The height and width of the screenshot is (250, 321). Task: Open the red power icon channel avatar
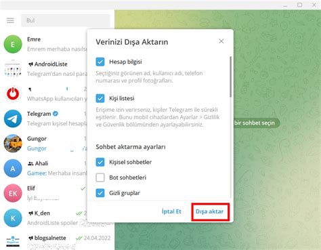click(x=13, y=93)
